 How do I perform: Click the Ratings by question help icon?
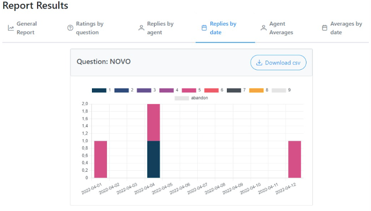tap(70, 28)
